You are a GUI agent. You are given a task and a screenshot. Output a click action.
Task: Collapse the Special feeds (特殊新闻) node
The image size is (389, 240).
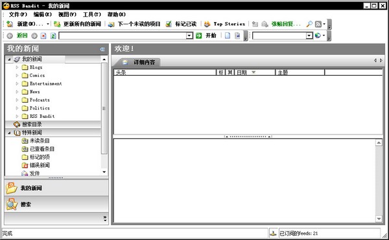point(9,133)
